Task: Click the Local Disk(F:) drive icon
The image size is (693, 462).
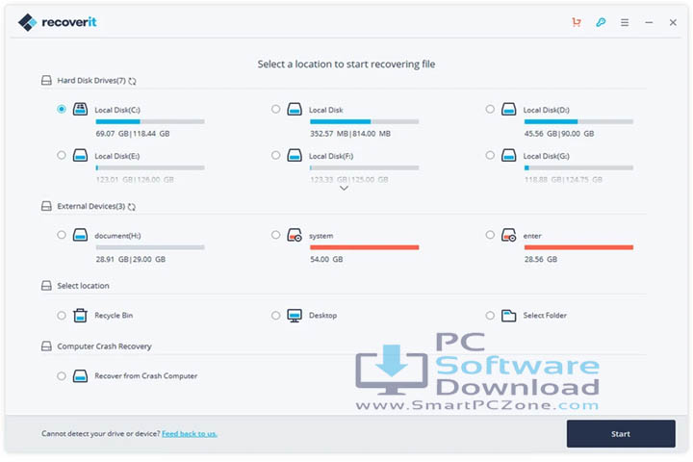Action: 295,155
